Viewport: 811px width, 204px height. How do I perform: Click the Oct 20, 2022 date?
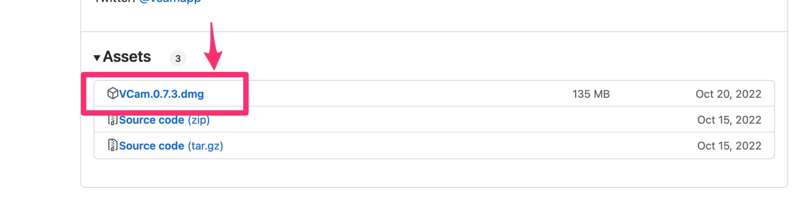click(728, 94)
